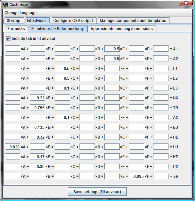Click the empty ×D field in L1 row

tap(87, 68)
